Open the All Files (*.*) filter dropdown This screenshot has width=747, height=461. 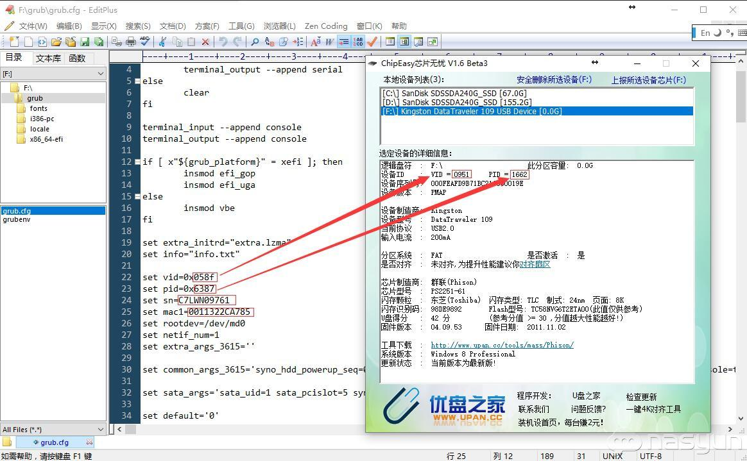tap(53, 429)
